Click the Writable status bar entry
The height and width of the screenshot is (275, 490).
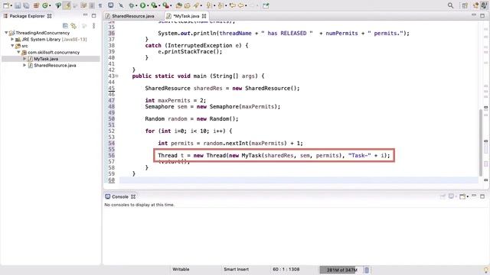(x=181, y=269)
